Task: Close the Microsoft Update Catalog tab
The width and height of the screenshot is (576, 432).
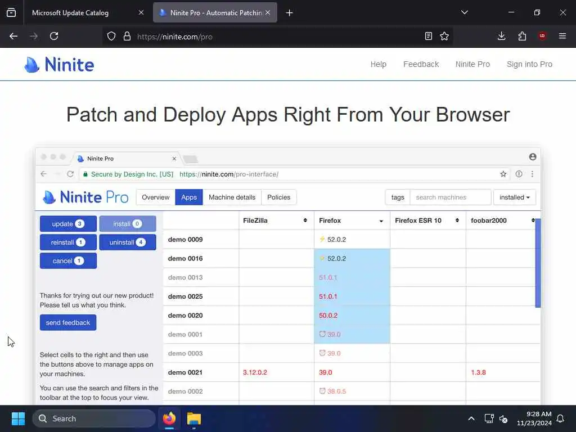Action: [x=141, y=13]
